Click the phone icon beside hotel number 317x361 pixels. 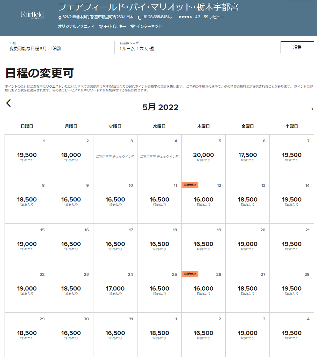point(139,18)
